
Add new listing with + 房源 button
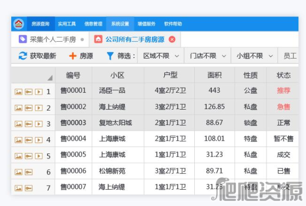[81, 56]
